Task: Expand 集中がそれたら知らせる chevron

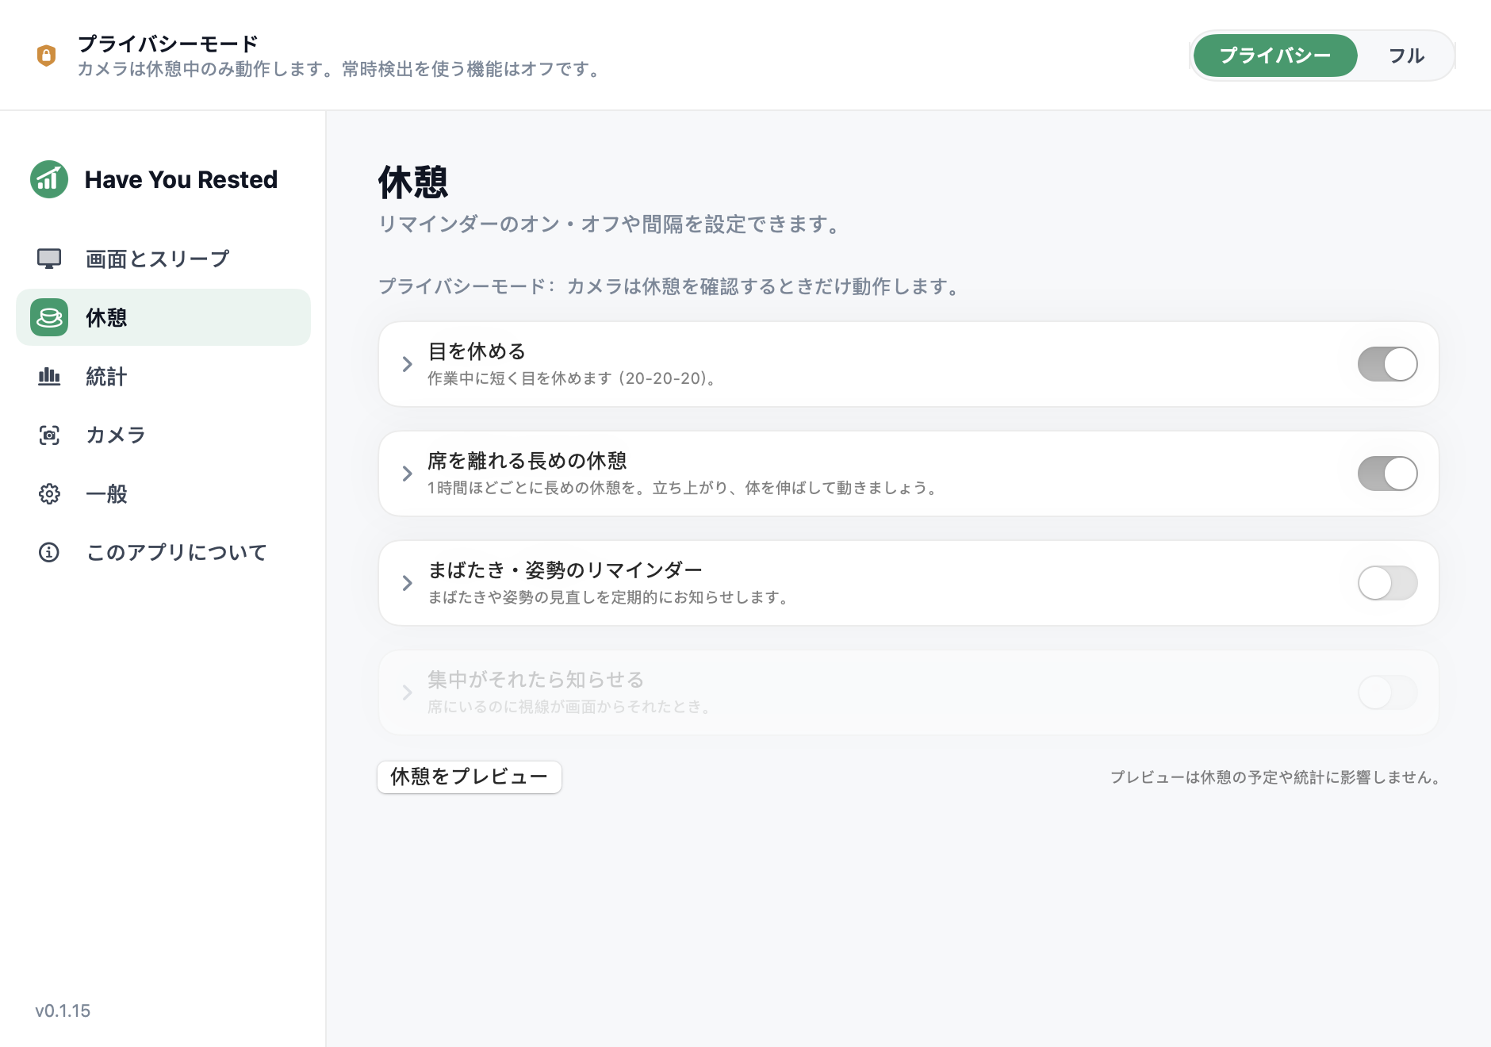Action: pos(407,692)
